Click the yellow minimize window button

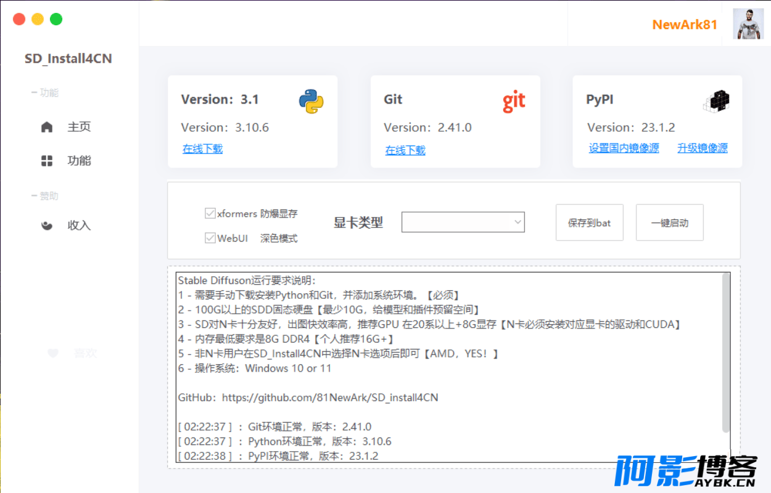[x=38, y=19]
